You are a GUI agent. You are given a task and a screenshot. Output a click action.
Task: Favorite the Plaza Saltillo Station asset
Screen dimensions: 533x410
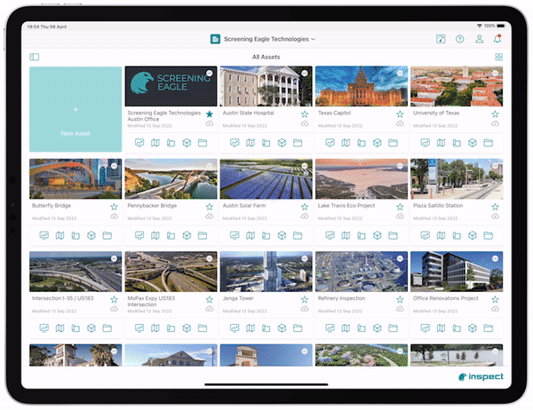point(495,207)
